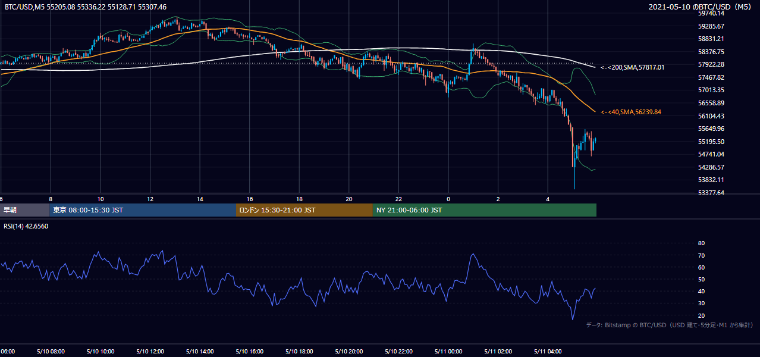Click price axis value 57013.35
Image resolution: width=760 pixels, height=357 pixels.
click(711, 90)
